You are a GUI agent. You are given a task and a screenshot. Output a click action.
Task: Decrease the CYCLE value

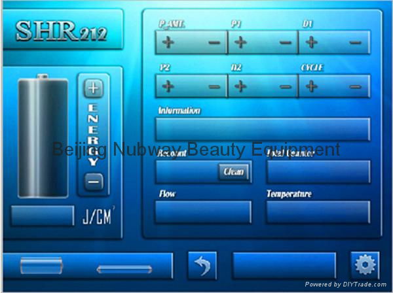pyautogui.click(x=355, y=86)
